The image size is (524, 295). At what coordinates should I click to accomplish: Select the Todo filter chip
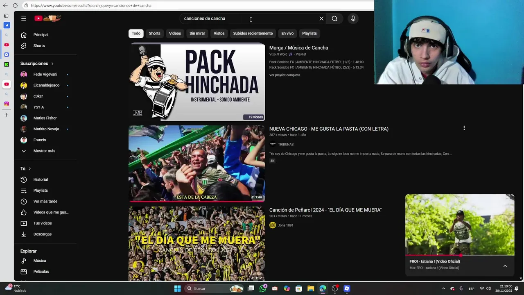pos(136,33)
